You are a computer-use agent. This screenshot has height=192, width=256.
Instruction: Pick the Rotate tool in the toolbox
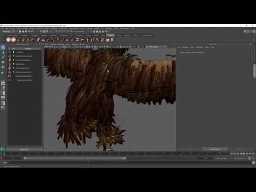tap(3, 67)
